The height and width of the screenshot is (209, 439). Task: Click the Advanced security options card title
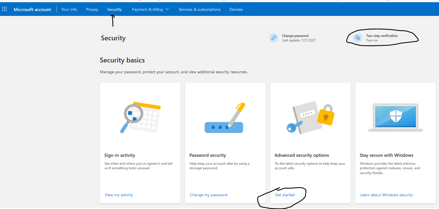302,155
